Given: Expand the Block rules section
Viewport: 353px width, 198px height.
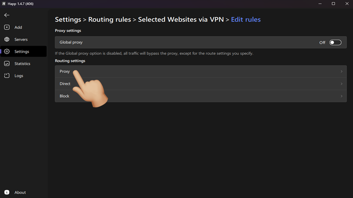Looking at the screenshot, I should [x=201, y=96].
